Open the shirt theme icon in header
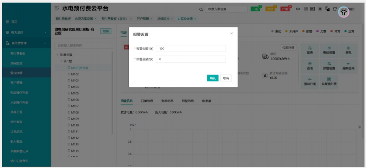The height and width of the screenshot is (168, 366). (x=335, y=9)
